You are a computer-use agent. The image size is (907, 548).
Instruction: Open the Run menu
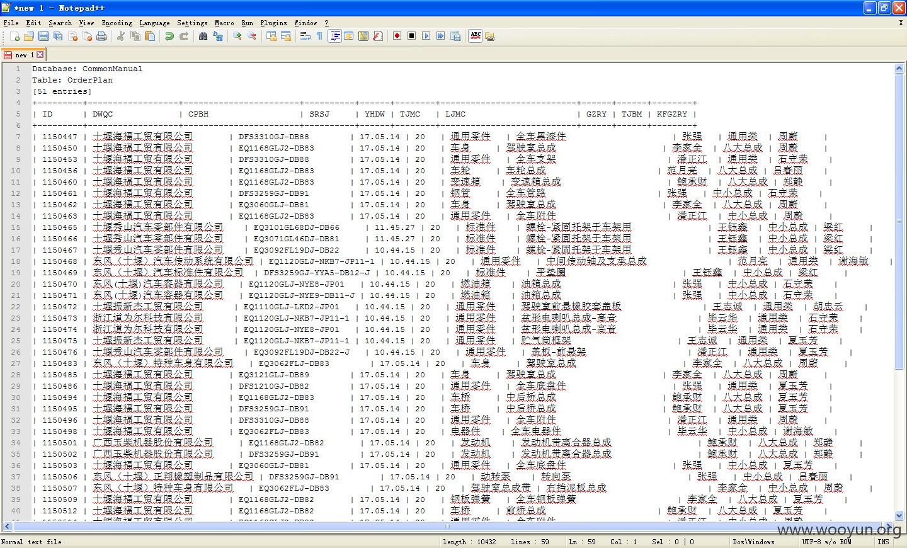(248, 23)
